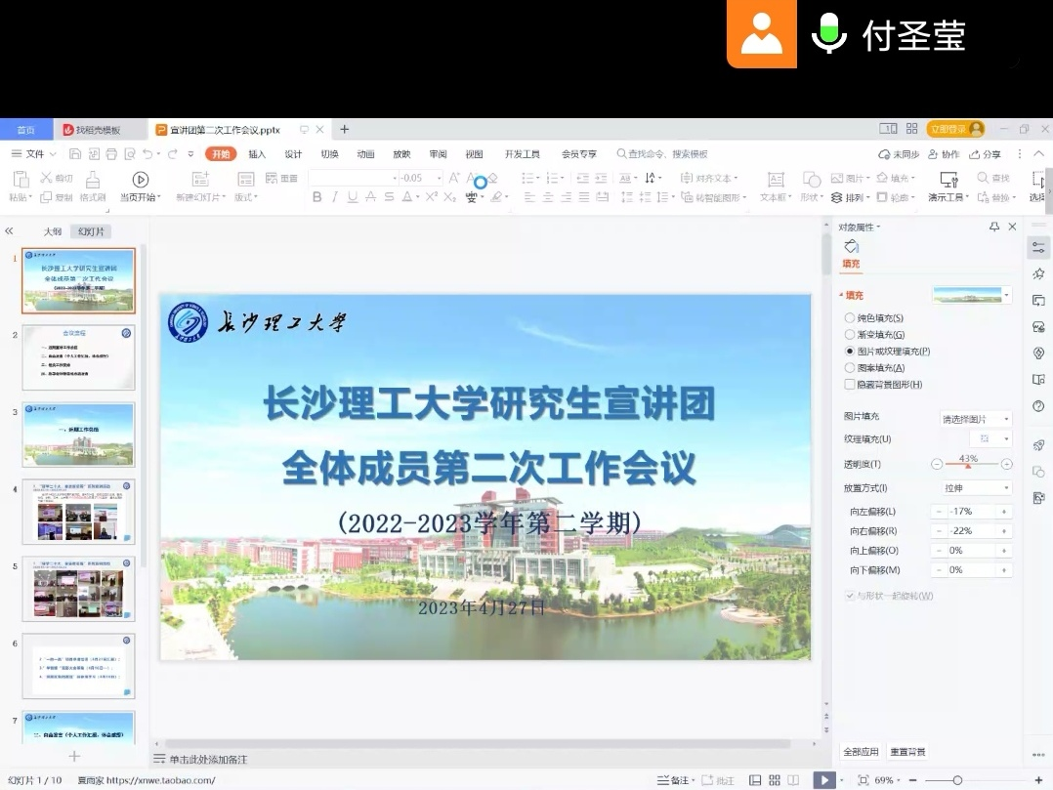Select 渐变填充 gradient fill option
1053x790 pixels.
(x=849, y=335)
